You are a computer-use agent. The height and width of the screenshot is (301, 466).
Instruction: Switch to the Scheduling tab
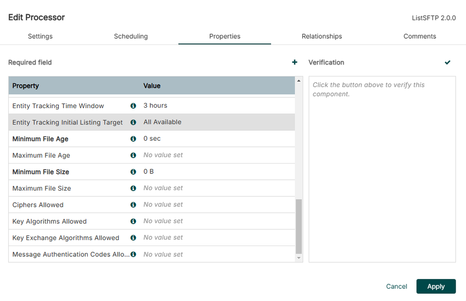click(x=131, y=36)
